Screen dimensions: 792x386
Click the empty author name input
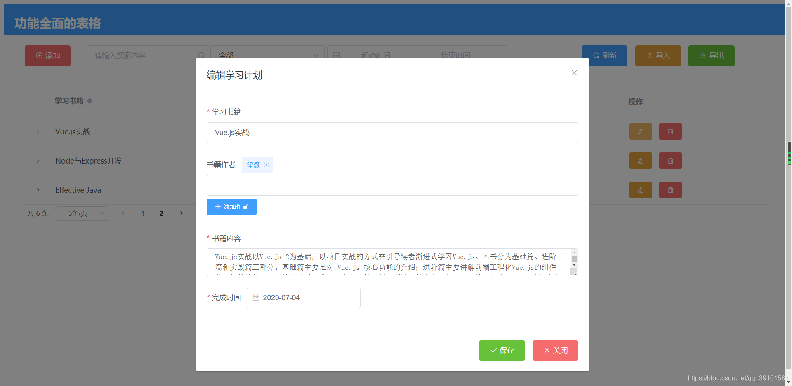[392, 185]
